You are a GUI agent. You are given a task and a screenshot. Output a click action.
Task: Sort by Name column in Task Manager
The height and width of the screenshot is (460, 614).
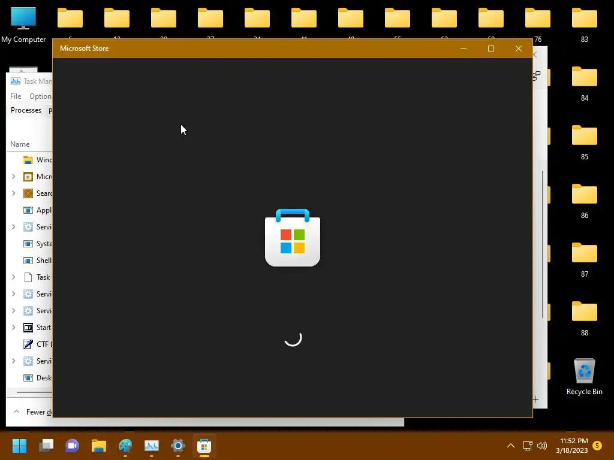coord(20,144)
